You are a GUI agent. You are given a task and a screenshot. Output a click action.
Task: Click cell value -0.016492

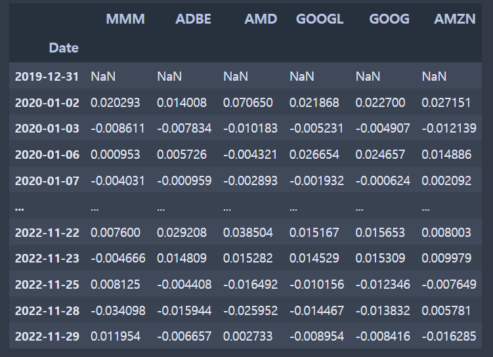click(x=251, y=284)
